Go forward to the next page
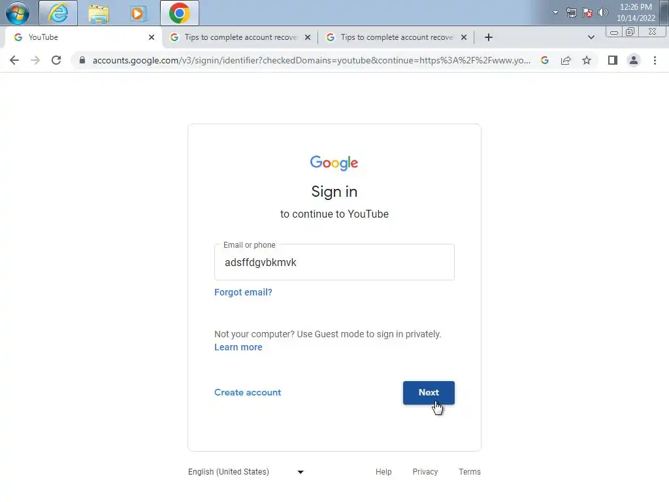Screen dimensions: 669x502 point(35,60)
